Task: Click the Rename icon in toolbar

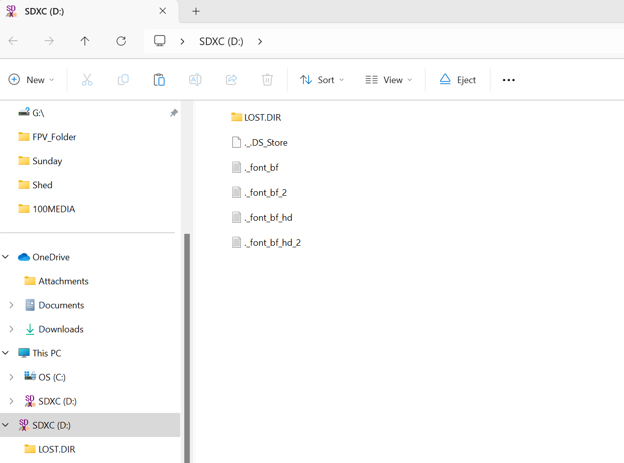Action: point(195,80)
